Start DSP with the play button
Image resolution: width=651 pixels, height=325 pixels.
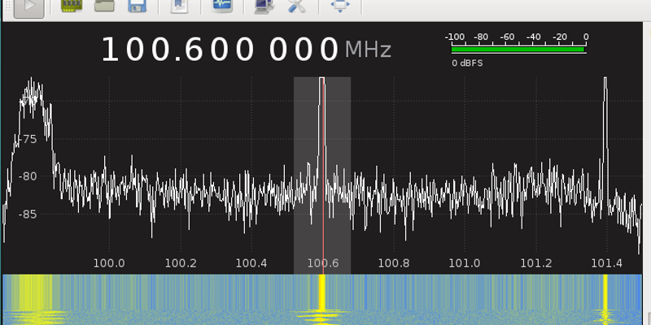[x=28, y=6]
